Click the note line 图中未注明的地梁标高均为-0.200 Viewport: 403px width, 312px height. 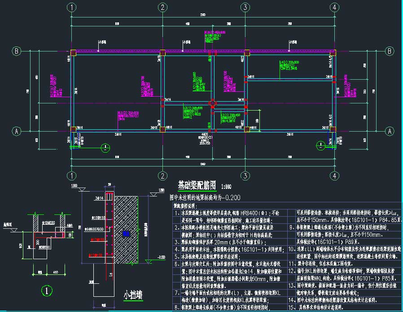point(205,197)
